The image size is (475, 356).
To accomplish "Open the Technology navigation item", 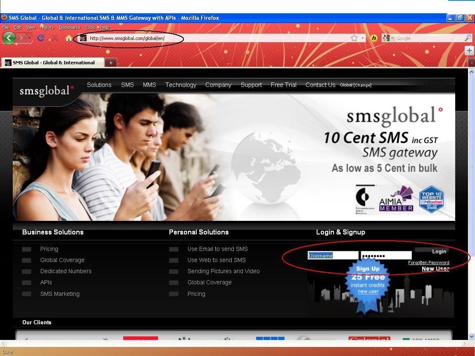I will tap(181, 85).
